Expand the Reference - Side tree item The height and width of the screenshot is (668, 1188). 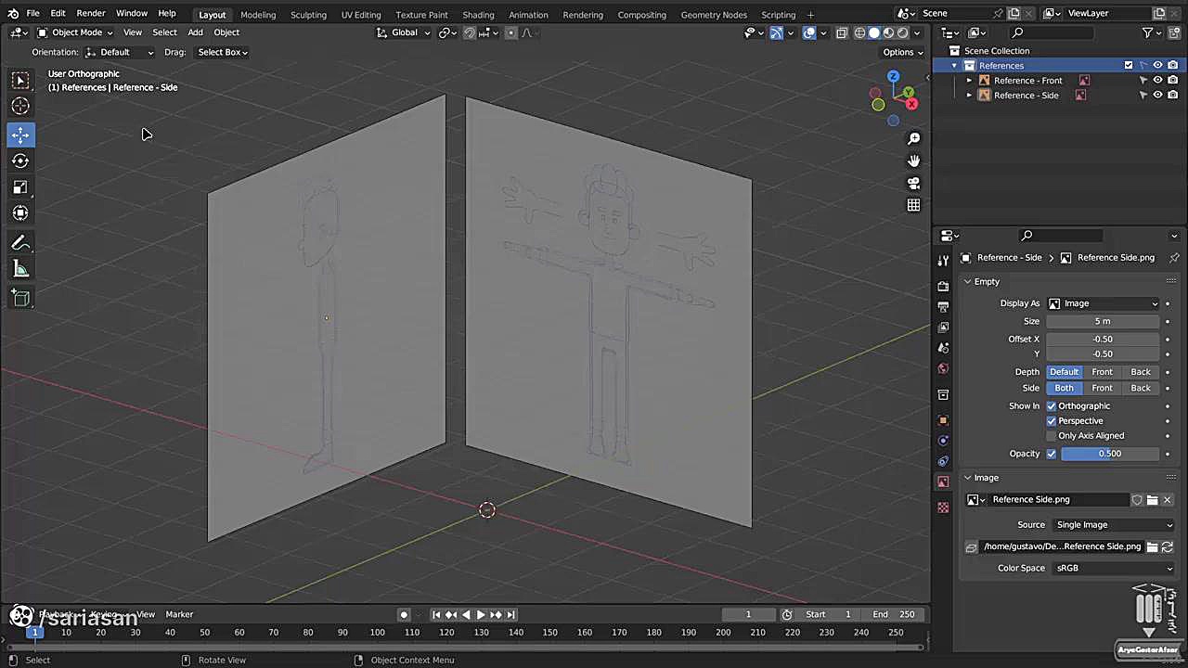click(969, 96)
